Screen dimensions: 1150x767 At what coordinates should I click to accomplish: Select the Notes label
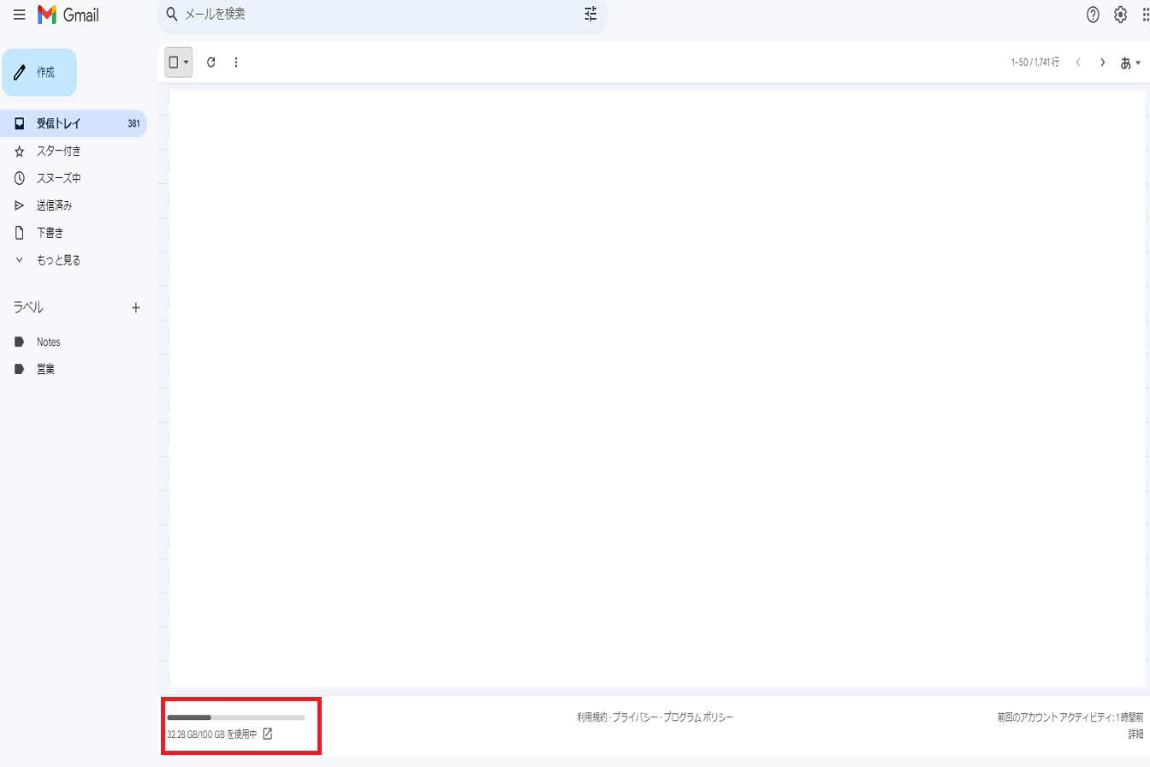(48, 342)
